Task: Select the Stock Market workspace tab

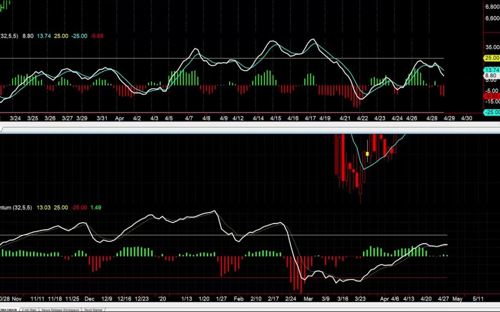Action: [93, 310]
